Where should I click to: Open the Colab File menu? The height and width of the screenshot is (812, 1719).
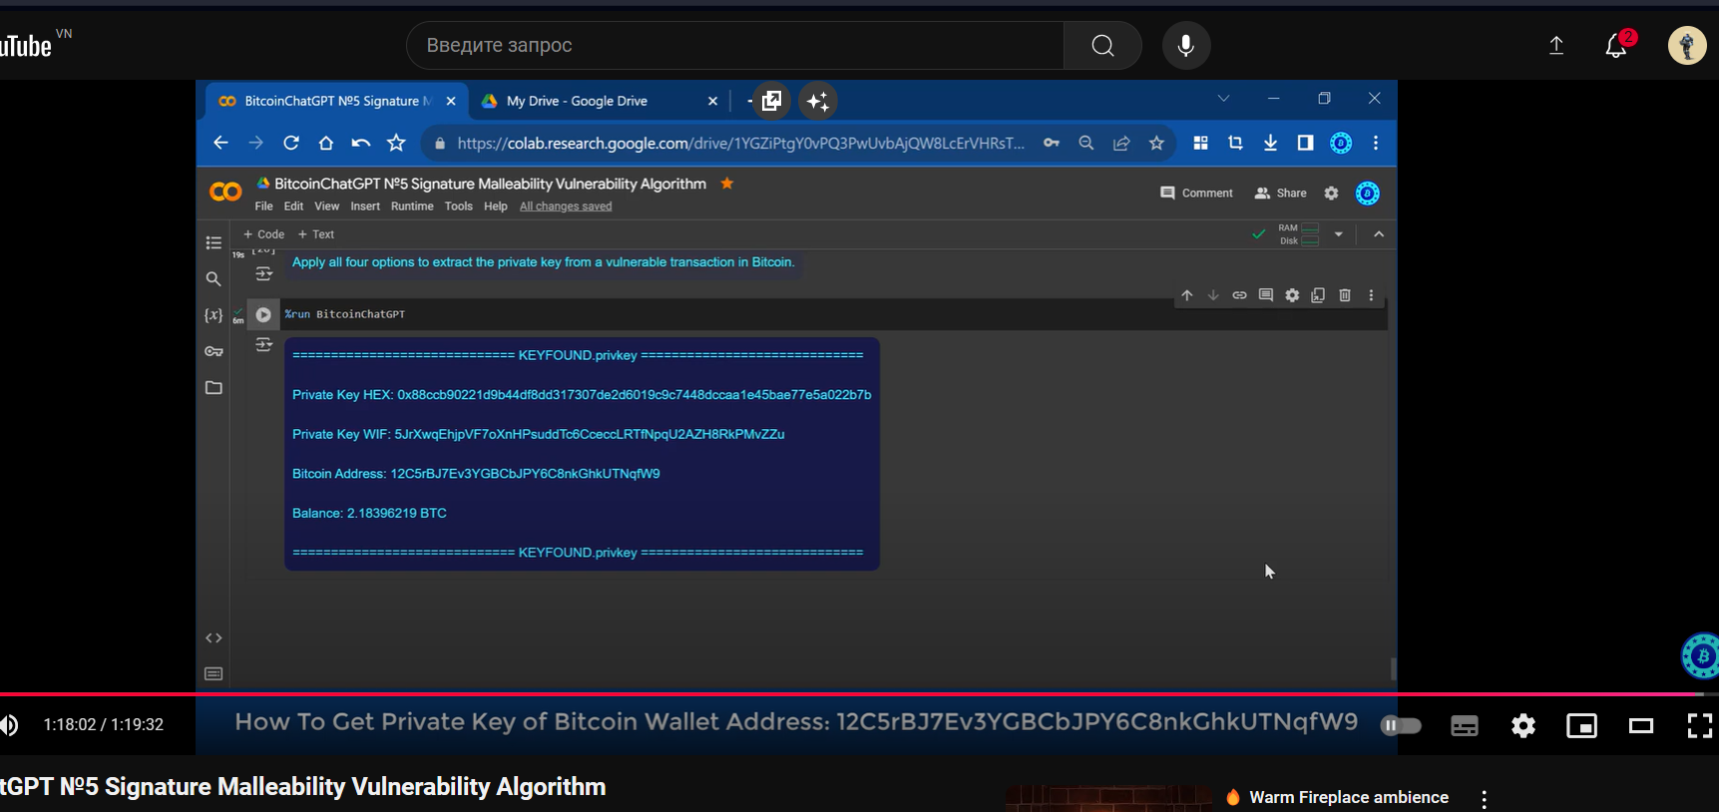(263, 206)
